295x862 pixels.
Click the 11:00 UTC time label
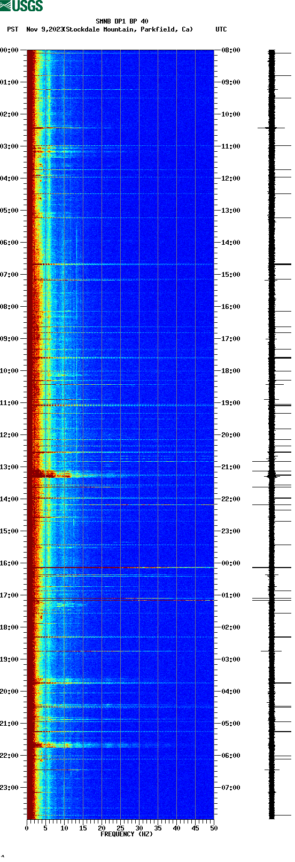point(231,146)
